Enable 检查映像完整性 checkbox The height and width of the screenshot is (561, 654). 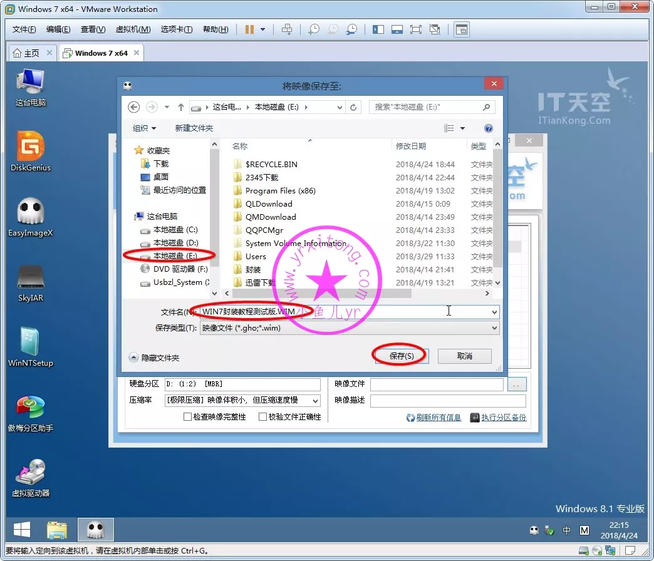(187, 417)
